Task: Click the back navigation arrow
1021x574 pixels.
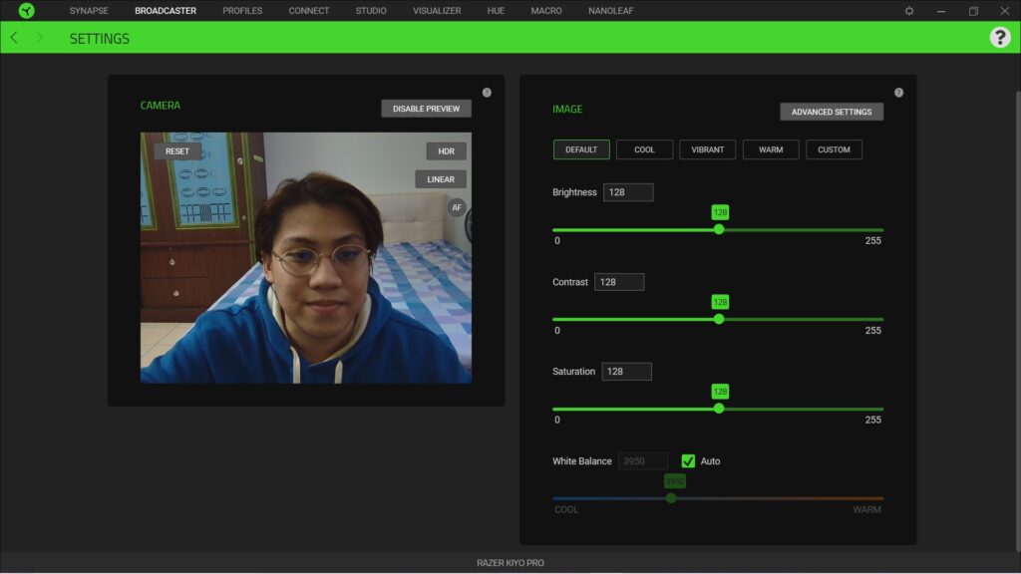Action: point(14,37)
